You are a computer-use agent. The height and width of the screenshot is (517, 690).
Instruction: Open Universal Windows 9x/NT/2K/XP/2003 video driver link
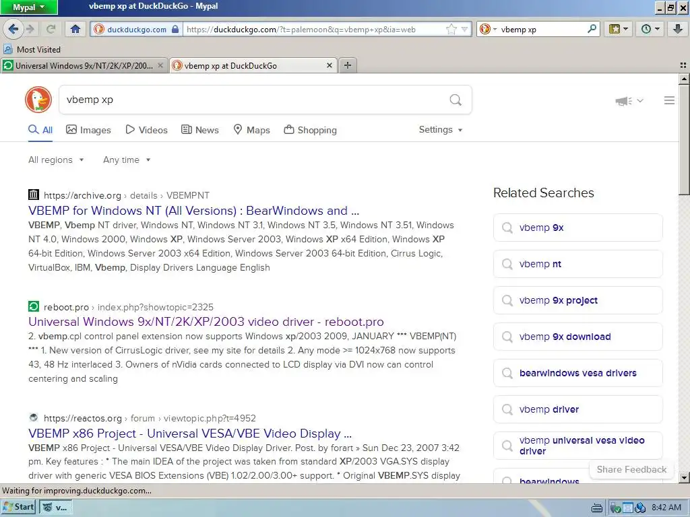(x=206, y=322)
